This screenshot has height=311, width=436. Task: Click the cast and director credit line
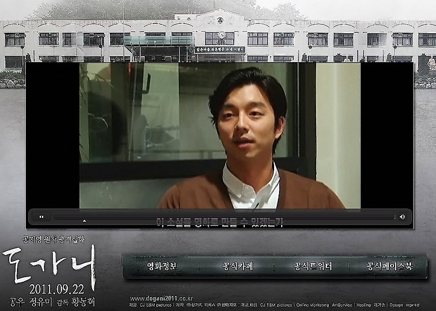tap(52, 302)
